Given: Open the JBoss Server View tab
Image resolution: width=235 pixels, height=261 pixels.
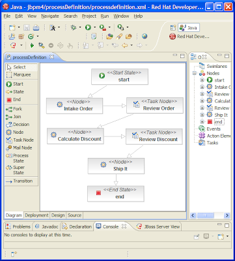Looking at the screenshot, I should tap(159, 226).
